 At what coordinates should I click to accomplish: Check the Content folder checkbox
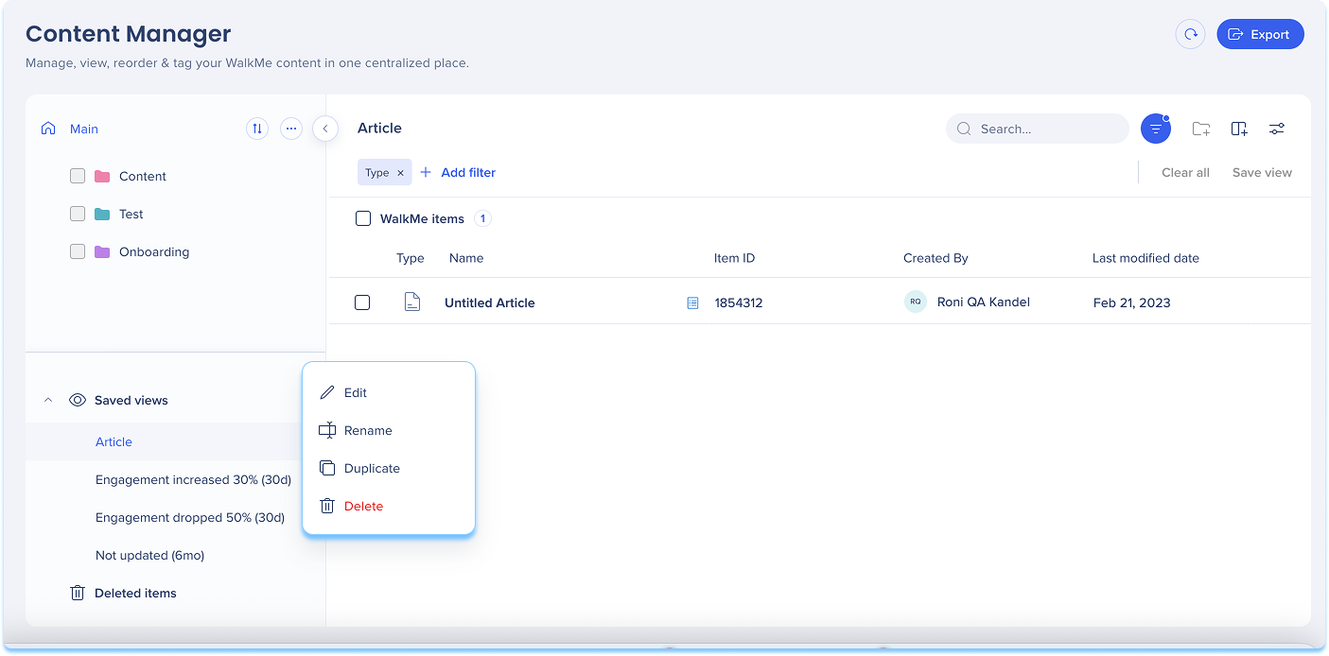click(x=78, y=176)
